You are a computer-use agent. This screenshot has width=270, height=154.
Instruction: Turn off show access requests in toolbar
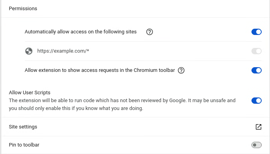pos(257,70)
